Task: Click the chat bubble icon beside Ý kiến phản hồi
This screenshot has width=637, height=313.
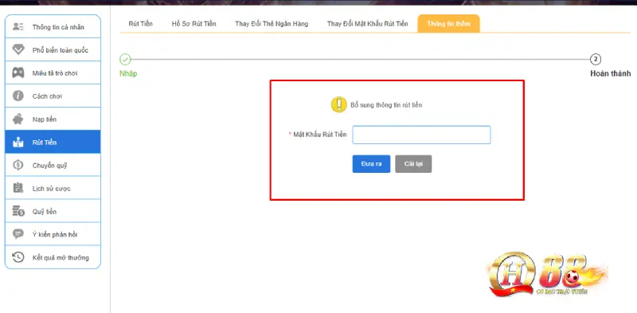Action: click(18, 234)
